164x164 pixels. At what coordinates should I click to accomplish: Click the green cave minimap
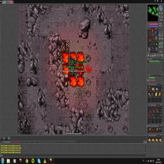point(153,13)
